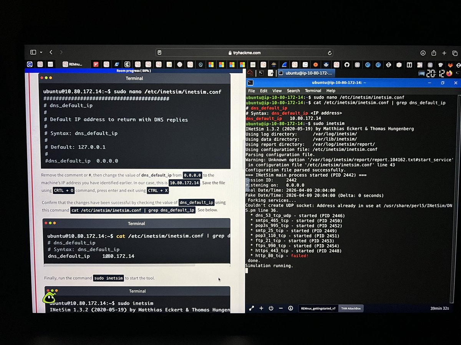Open the info icon on the AttackBox toolbar
The image size is (461, 345).
click(x=290, y=308)
